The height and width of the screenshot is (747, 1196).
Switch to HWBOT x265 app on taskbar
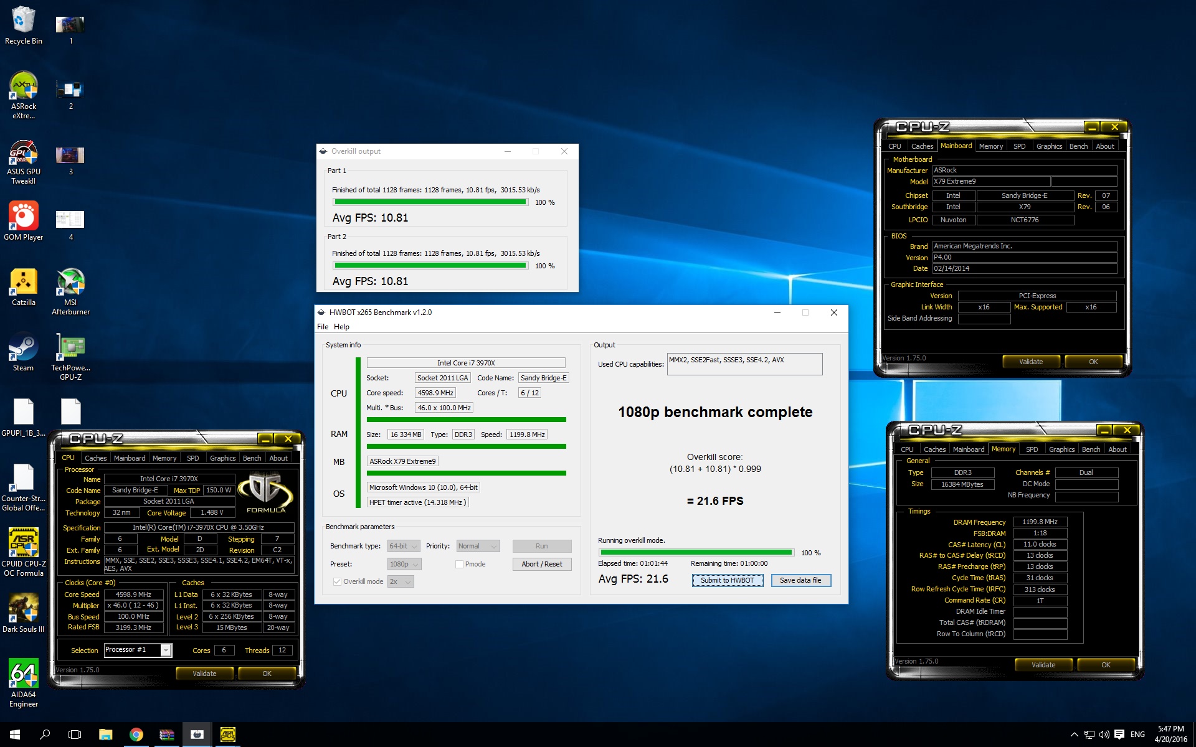[197, 735]
